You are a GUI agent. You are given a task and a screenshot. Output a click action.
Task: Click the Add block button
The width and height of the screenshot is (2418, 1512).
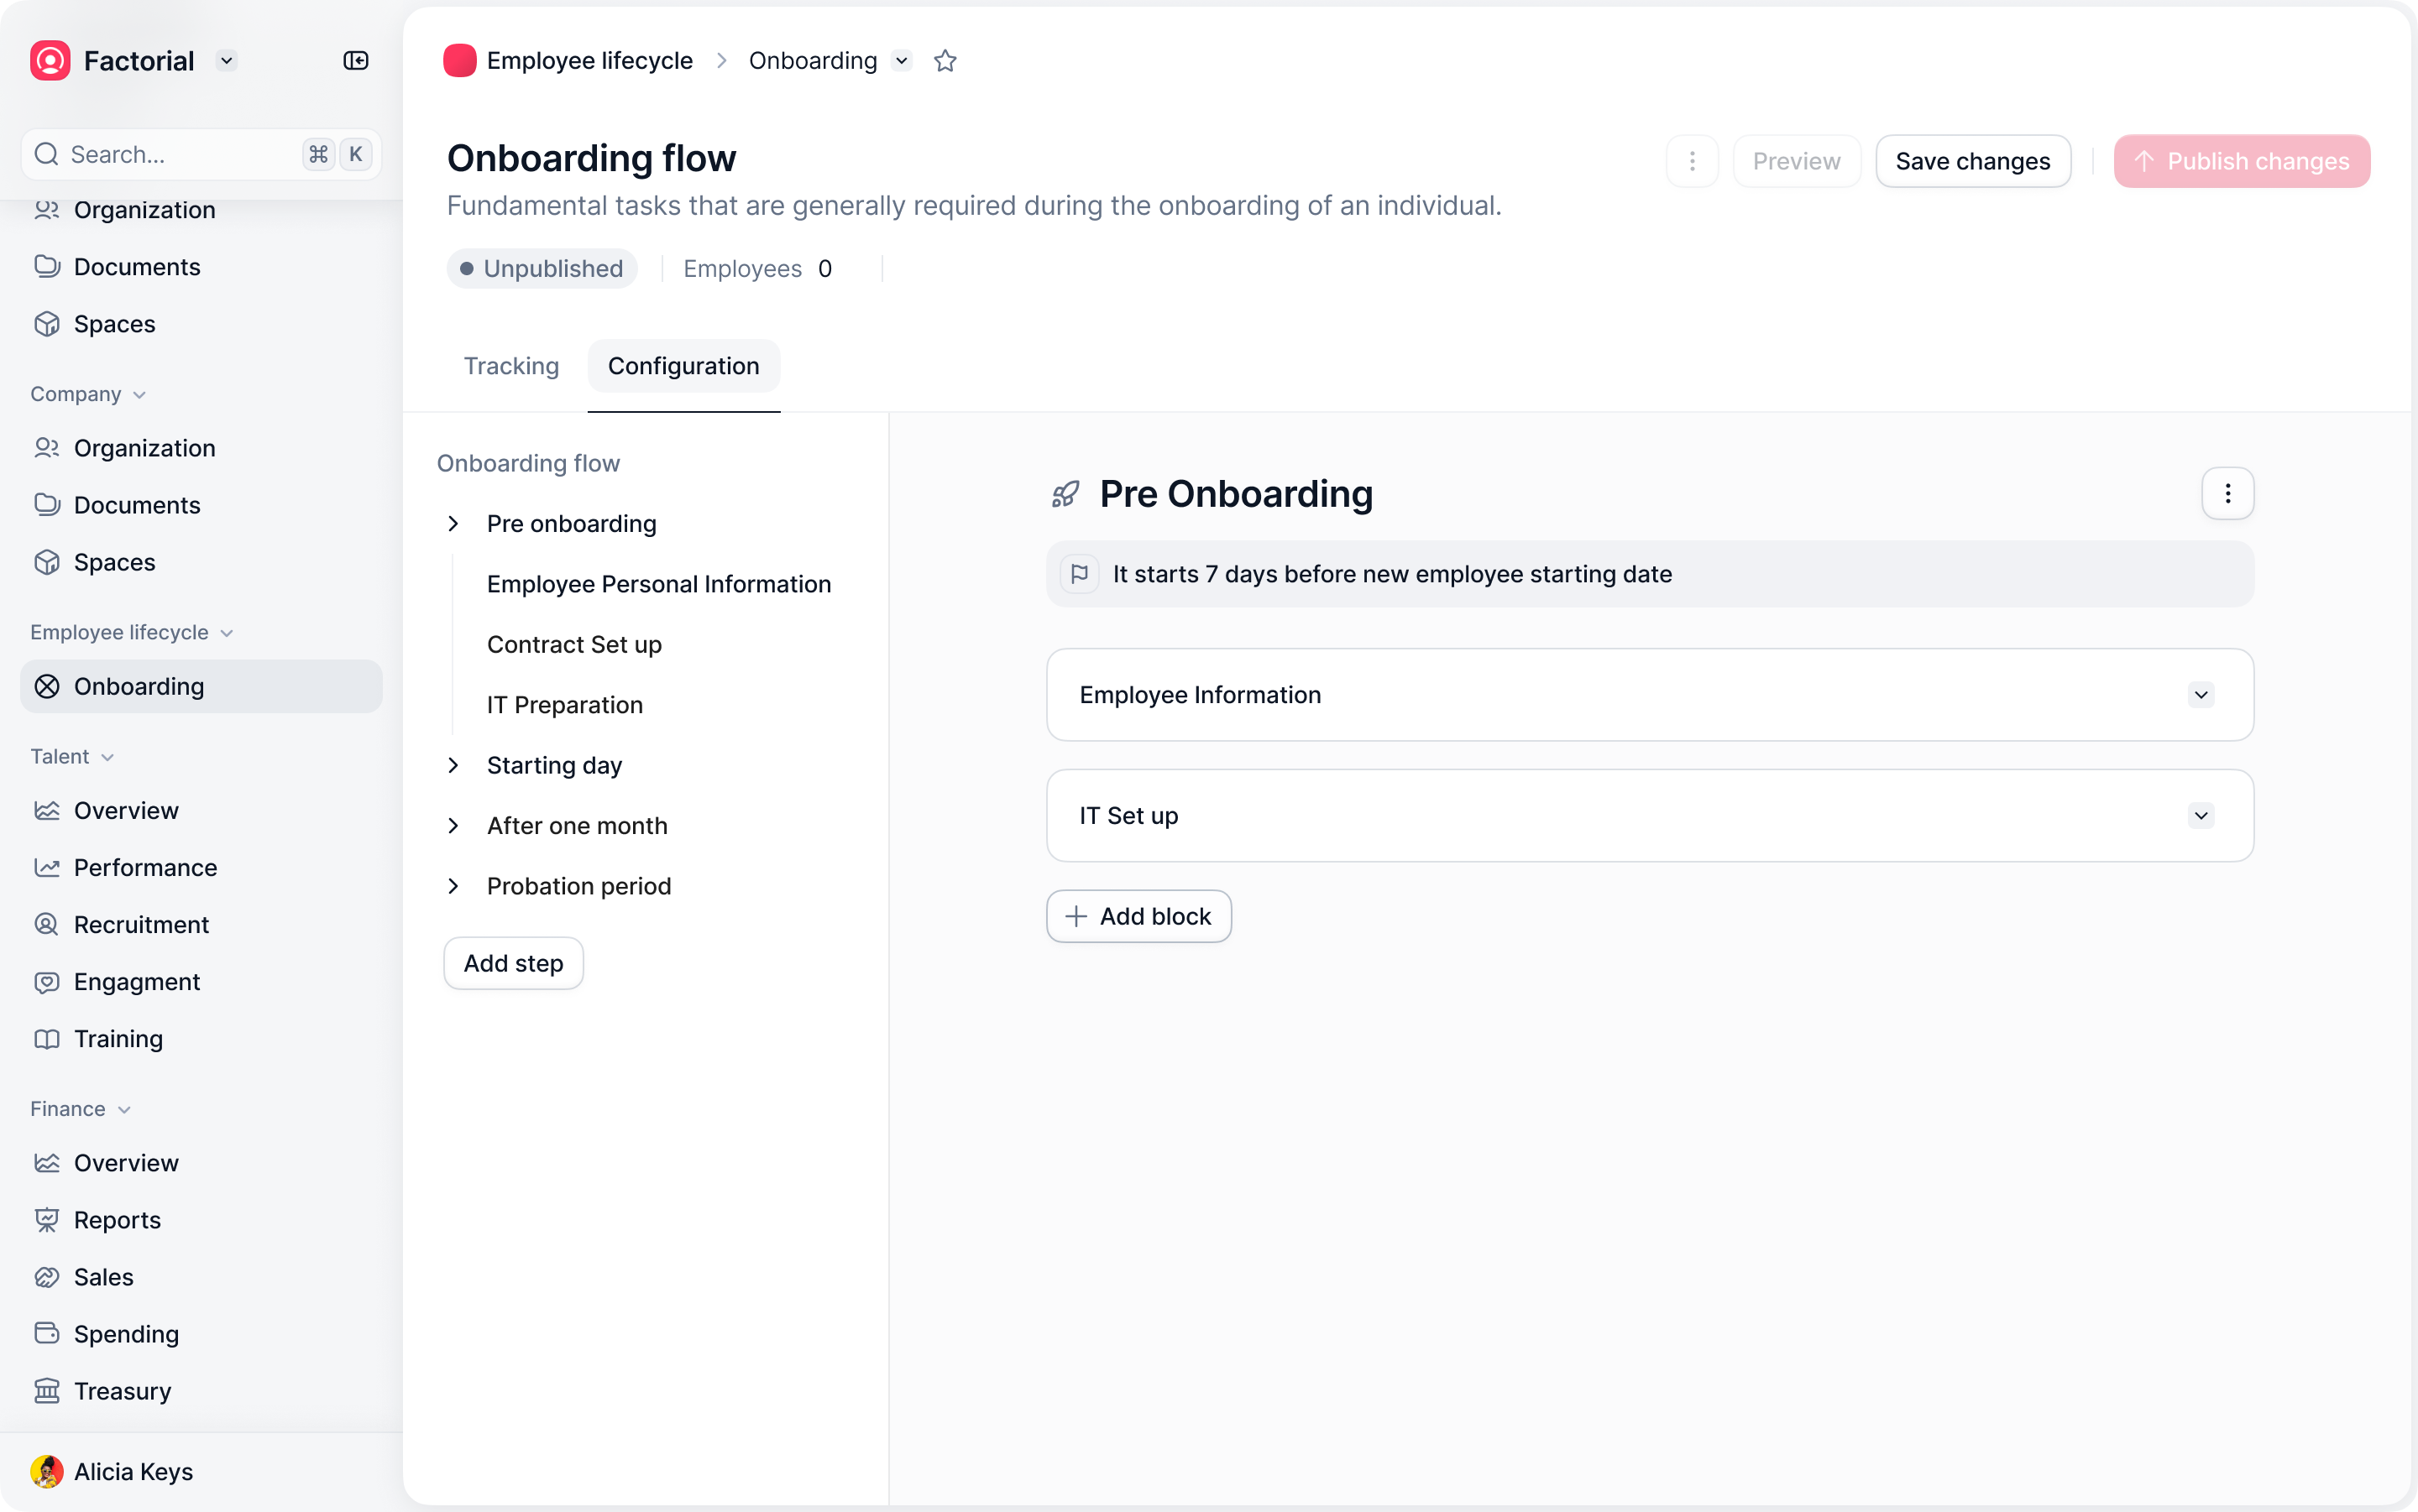coord(1138,916)
